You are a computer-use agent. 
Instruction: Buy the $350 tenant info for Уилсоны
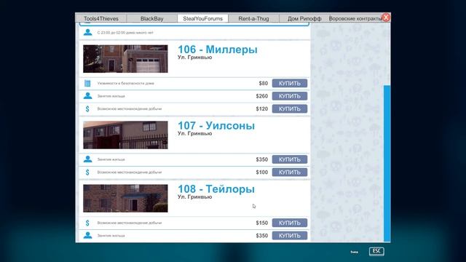(x=290, y=159)
